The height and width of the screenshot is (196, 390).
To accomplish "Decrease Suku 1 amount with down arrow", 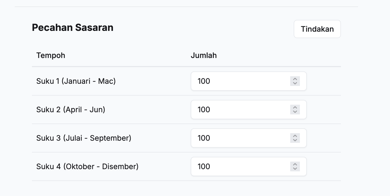I will tap(295, 83).
